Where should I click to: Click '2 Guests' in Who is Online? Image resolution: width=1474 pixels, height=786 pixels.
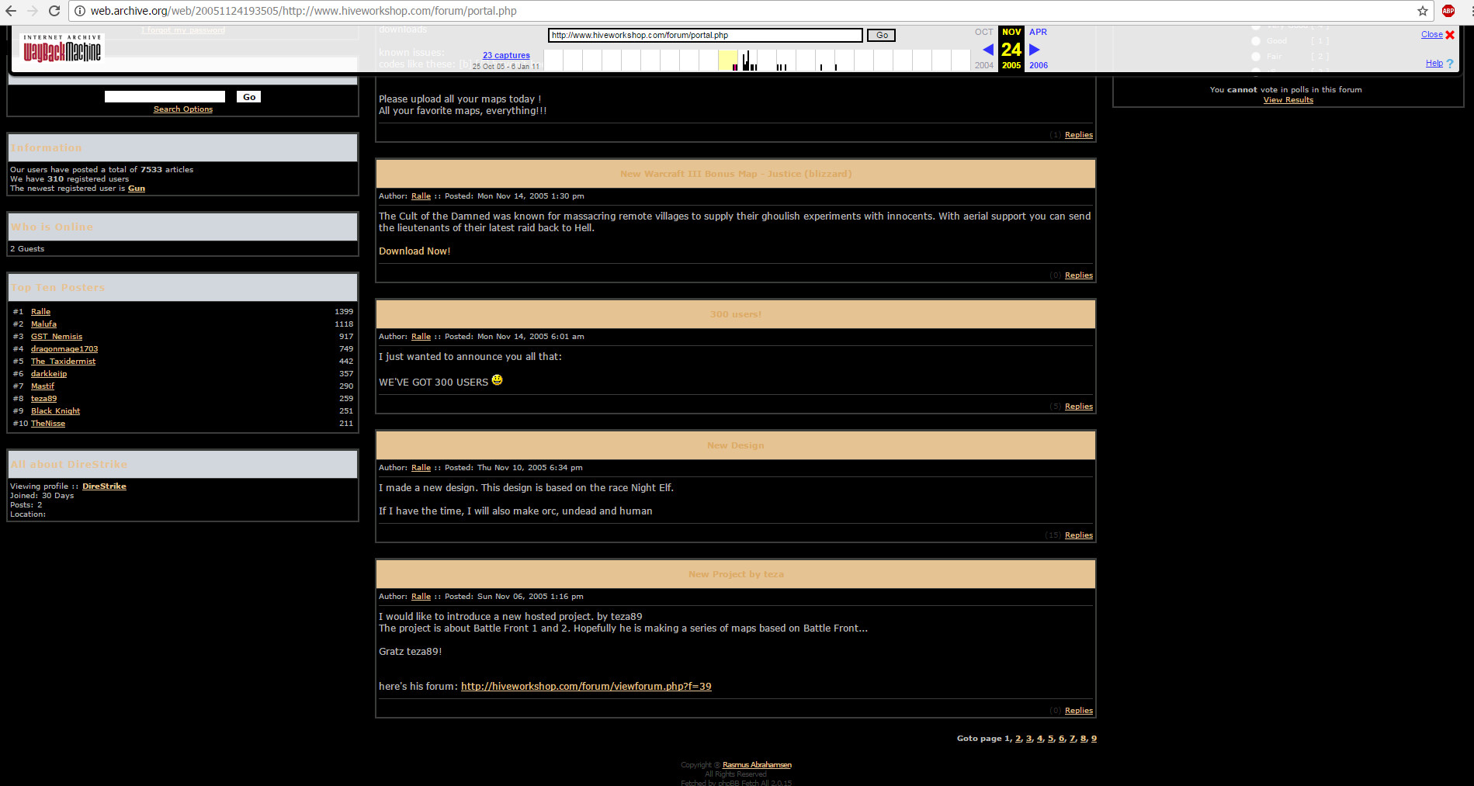coord(27,249)
